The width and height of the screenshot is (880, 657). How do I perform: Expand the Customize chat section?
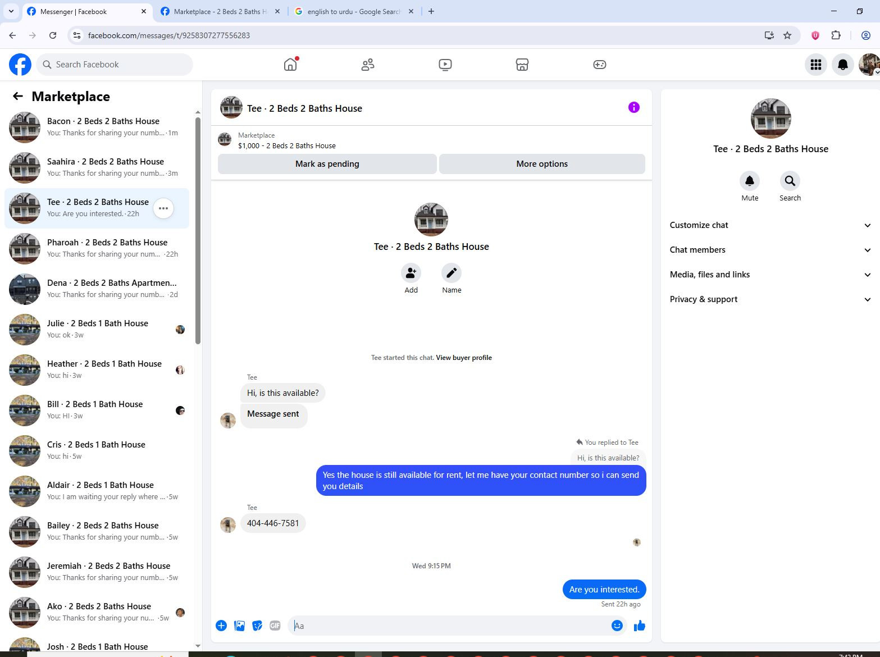point(770,225)
